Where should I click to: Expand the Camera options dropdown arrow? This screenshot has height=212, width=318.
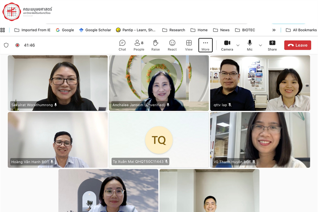pos(238,45)
